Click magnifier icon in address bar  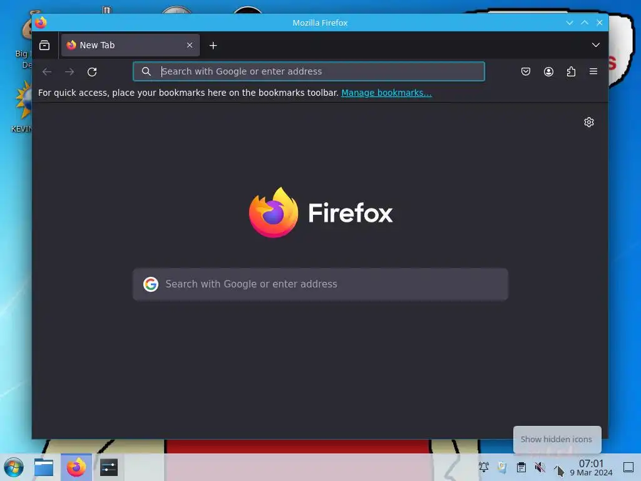[146, 71]
